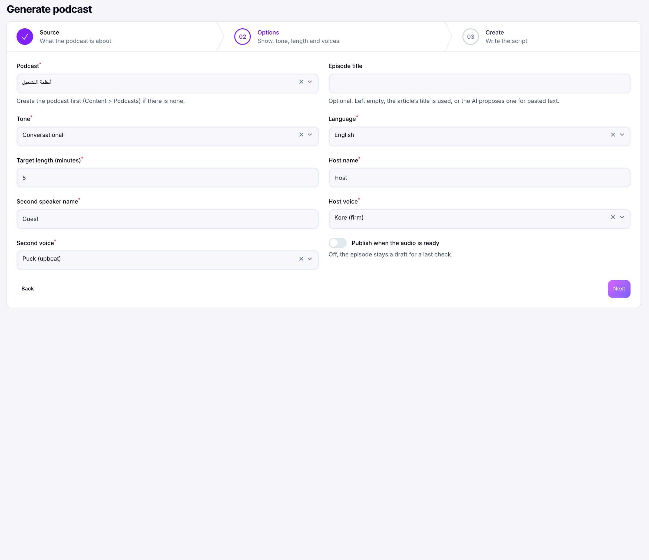Open the Podcast dropdown chevron

tap(310, 82)
